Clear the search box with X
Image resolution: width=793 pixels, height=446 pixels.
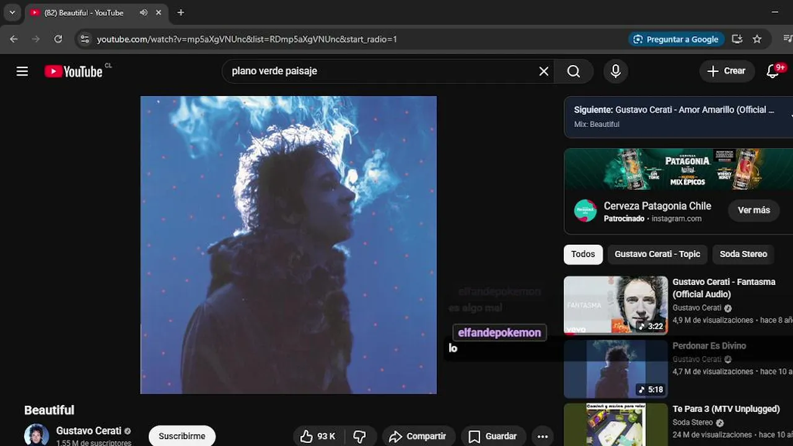click(543, 71)
